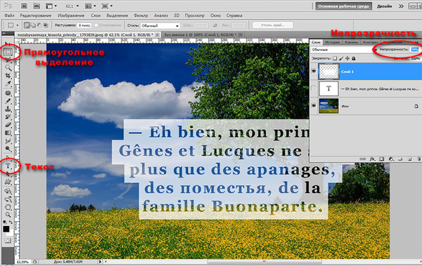Add a layer style with fx icon
This screenshot has height=266, width=422.
pos(372,159)
